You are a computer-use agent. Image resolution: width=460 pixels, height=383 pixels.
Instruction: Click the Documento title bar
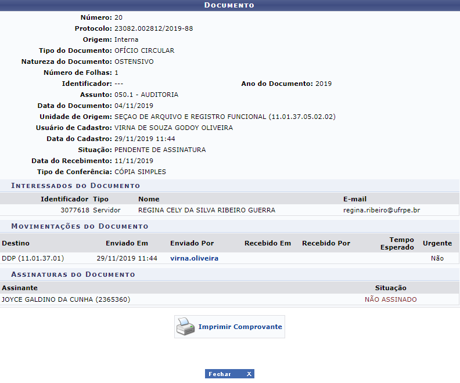(x=229, y=5)
